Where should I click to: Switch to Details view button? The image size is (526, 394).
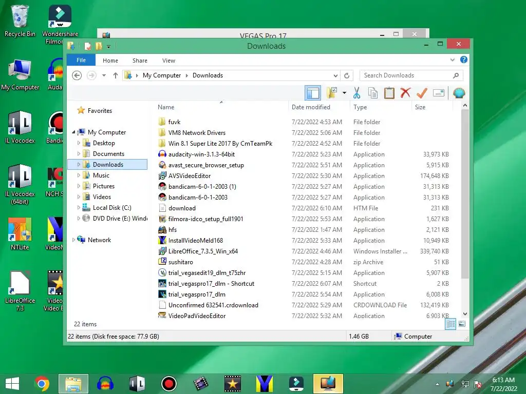tap(450, 324)
